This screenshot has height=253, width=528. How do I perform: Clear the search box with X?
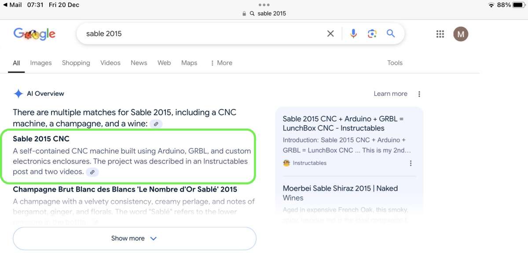click(330, 33)
